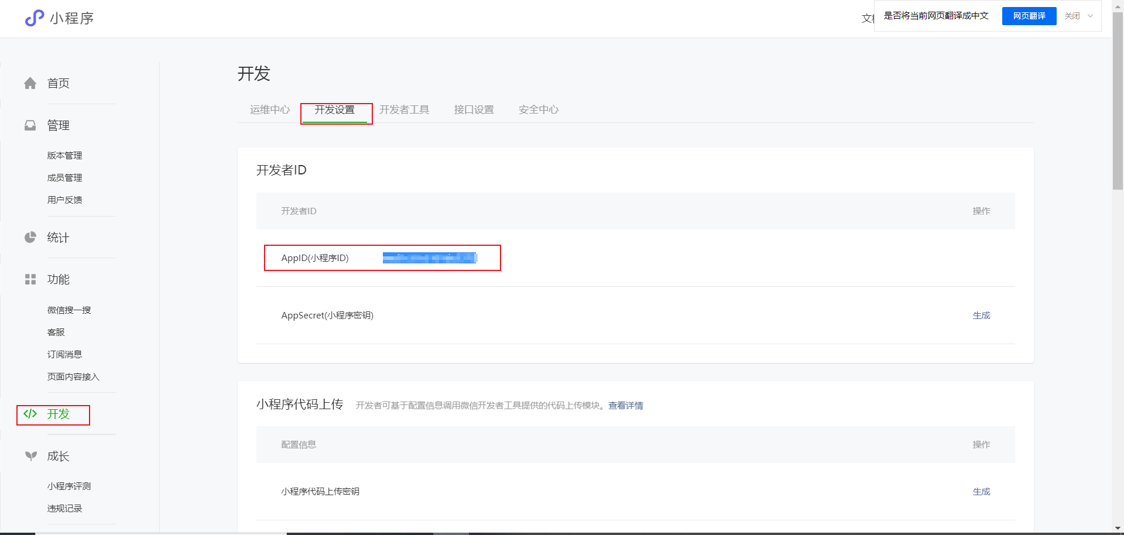Click the 配置信息 column header
Viewport: 1124px width, 535px height.
pos(299,444)
